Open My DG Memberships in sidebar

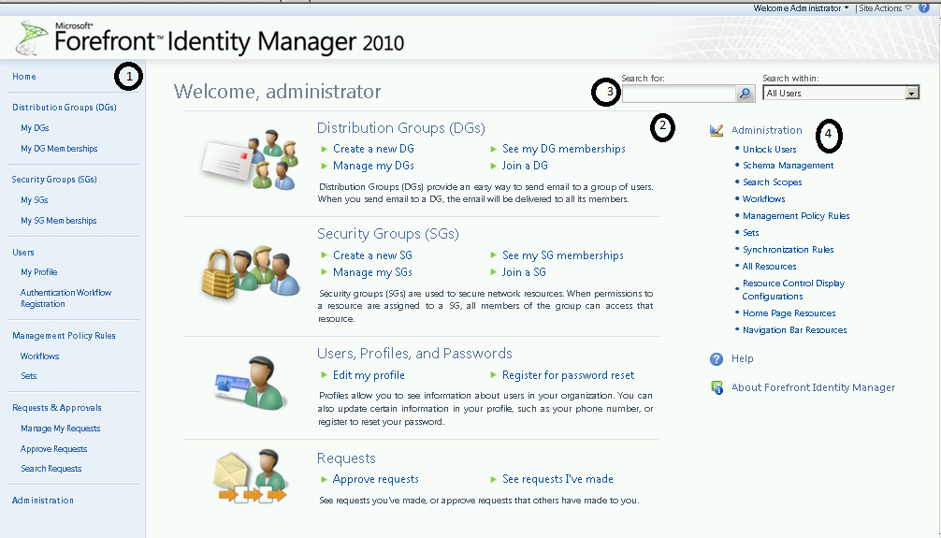pyautogui.click(x=59, y=149)
